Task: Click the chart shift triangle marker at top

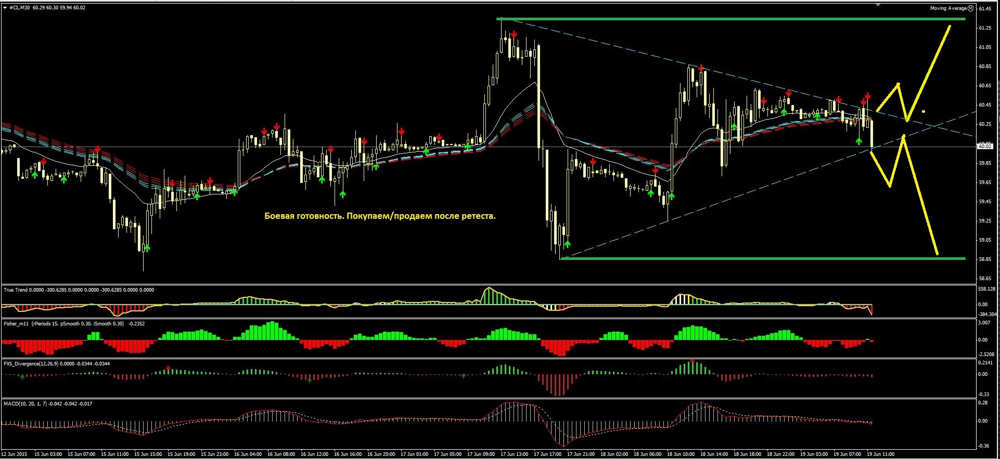Action: [x=878, y=5]
